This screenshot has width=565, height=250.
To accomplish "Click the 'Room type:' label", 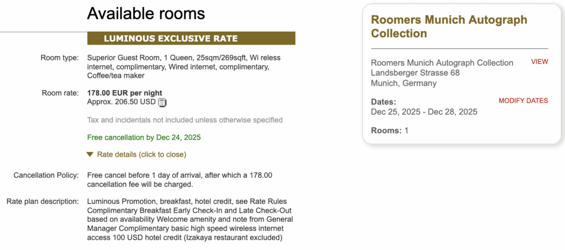I will [60, 58].
